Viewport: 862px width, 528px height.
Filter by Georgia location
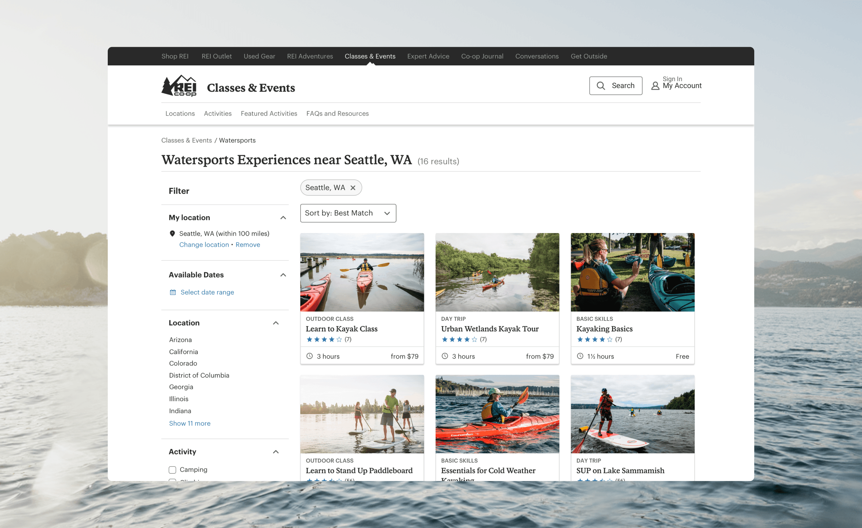pyautogui.click(x=181, y=387)
